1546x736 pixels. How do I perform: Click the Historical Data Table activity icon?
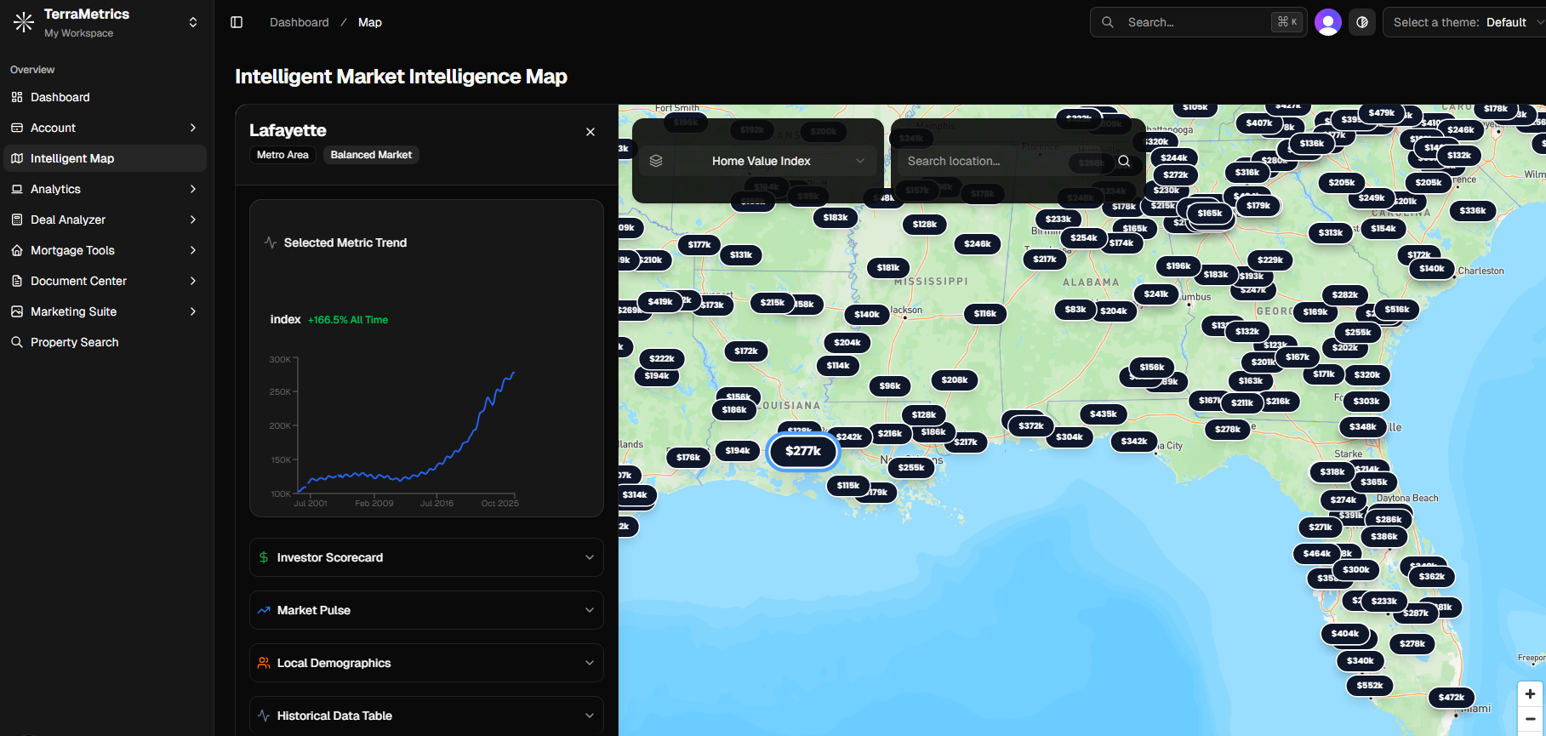point(264,716)
